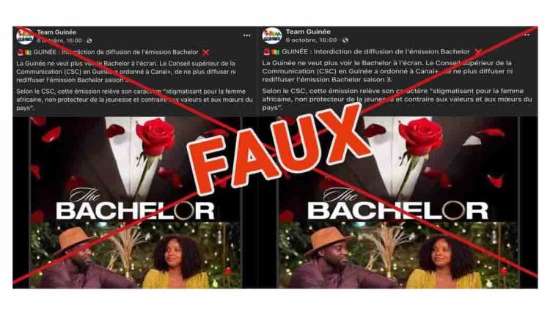Open Team Guinée avatar in right post
Screen dimensions: 550x315
point(272,35)
